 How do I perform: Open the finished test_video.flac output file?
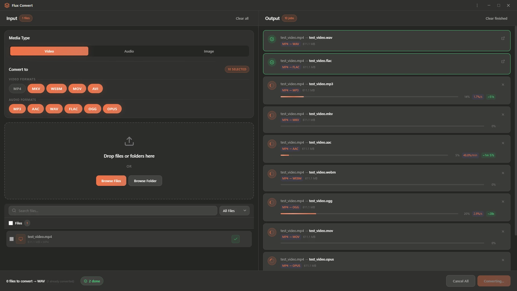pos(503,61)
